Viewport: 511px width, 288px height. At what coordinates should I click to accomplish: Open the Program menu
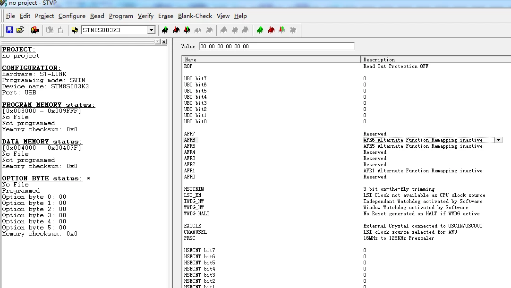tap(121, 16)
